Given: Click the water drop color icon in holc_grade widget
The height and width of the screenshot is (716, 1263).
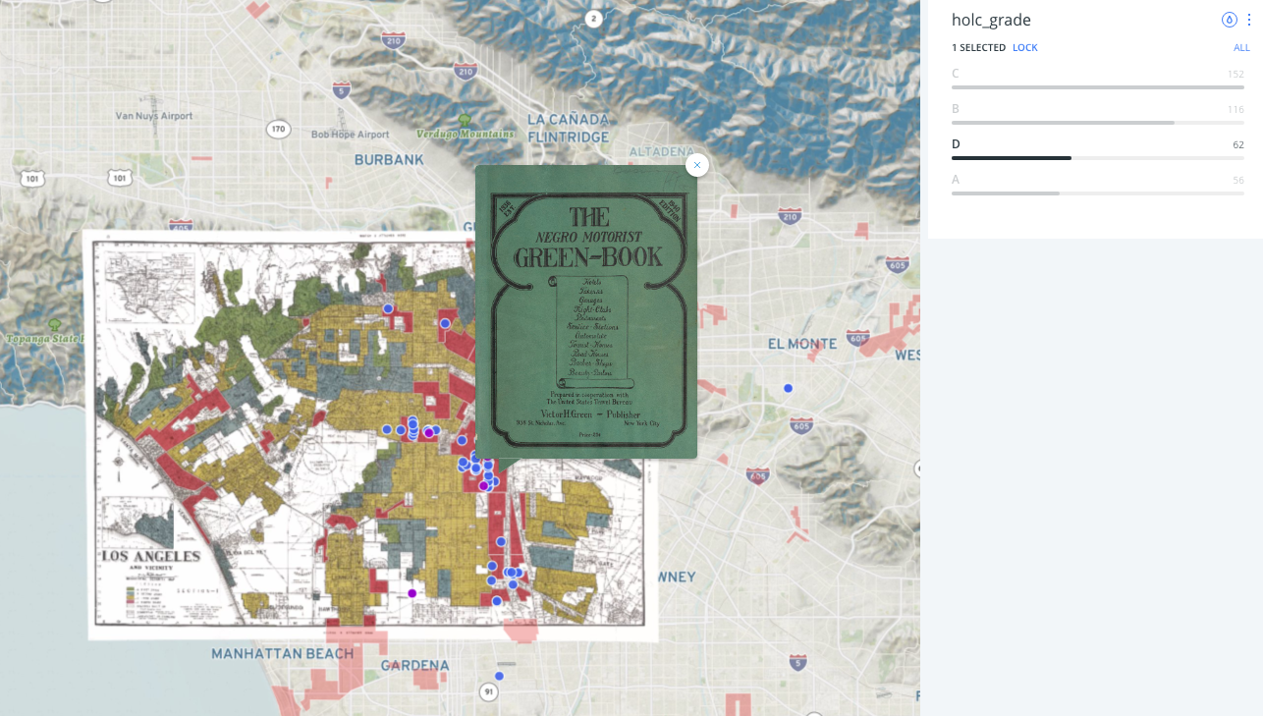Looking at the screenshot, I should 1229,20.
